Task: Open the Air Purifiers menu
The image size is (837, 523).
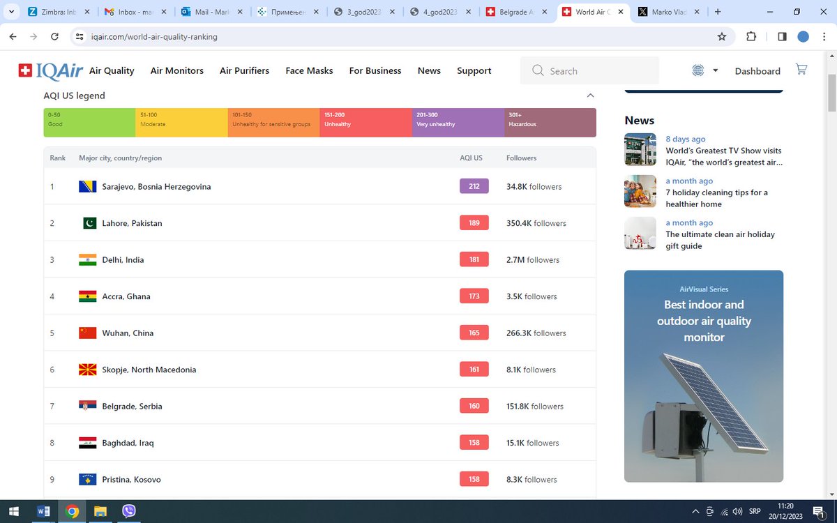Action: pyautogui.click(x=244, y=70)
